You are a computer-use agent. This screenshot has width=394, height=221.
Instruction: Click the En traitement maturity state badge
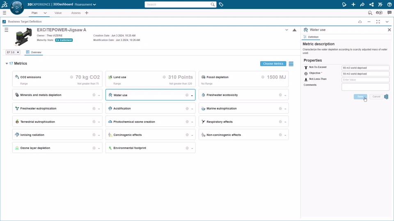tap(64, 40)
